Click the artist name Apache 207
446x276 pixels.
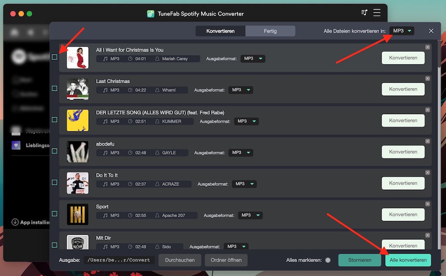point(173,216)
